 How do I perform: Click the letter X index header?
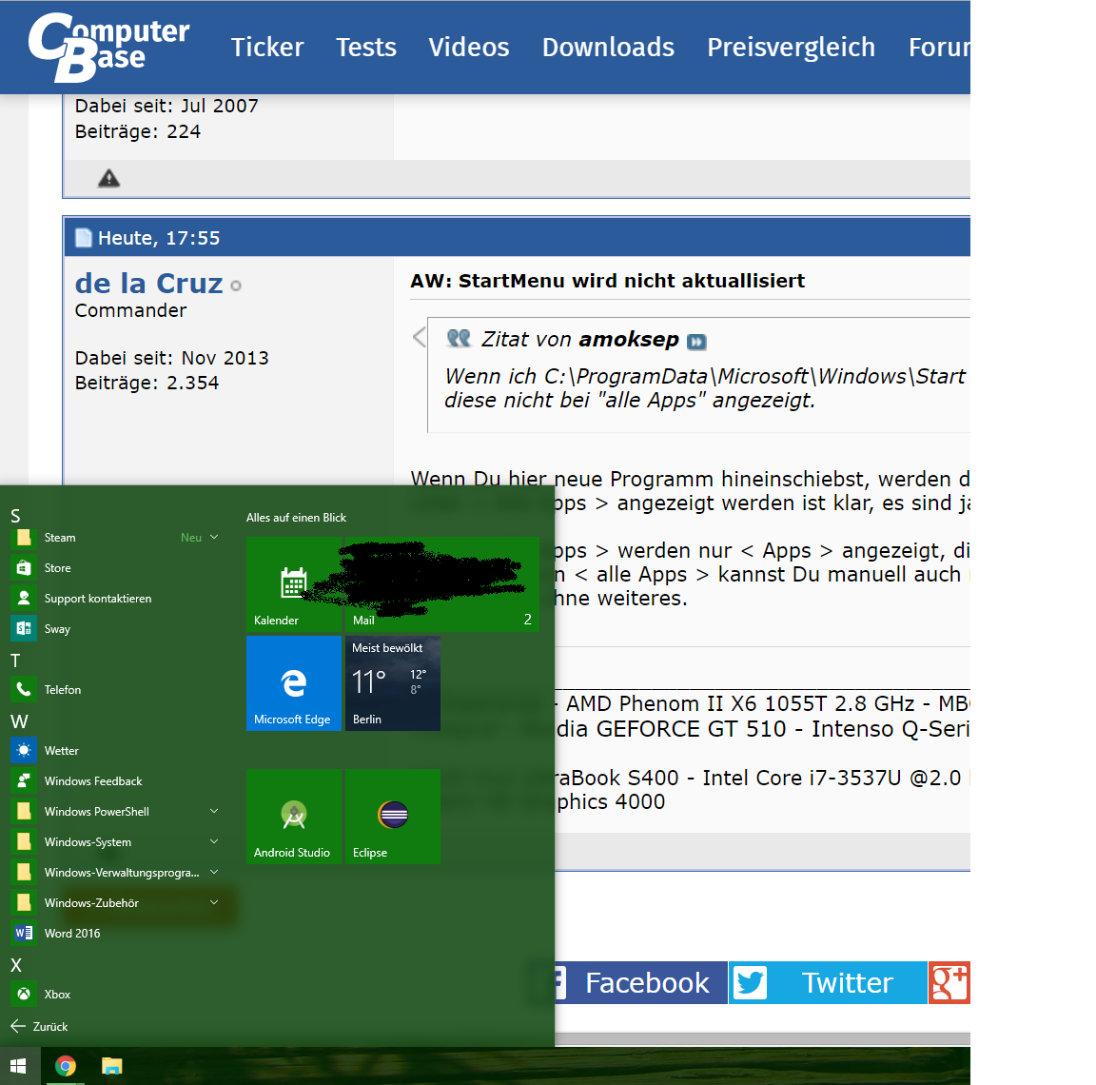(x=16, y=965)
